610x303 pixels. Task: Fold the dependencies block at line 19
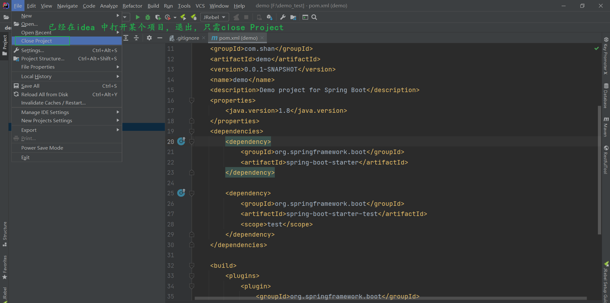point(192,131)
